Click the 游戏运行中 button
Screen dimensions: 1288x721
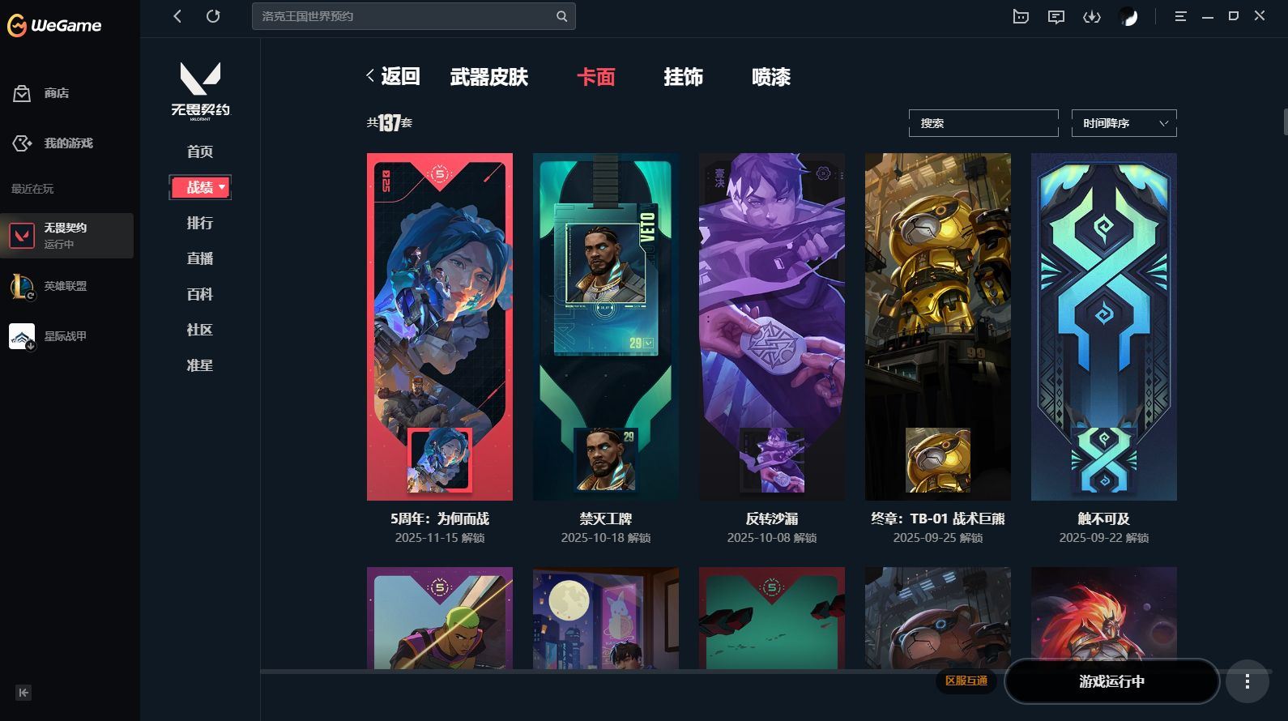click(1111, 681)
